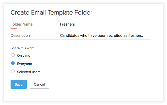Click the 'Create Email Template Folder' heading
This screenshot has height=105, width=167.
point(51,12)
